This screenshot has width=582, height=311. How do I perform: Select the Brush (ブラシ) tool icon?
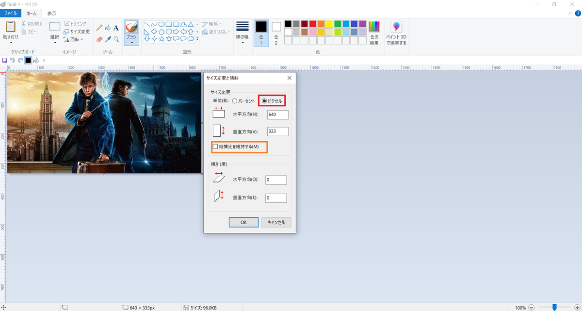click(x=131, y=26)
